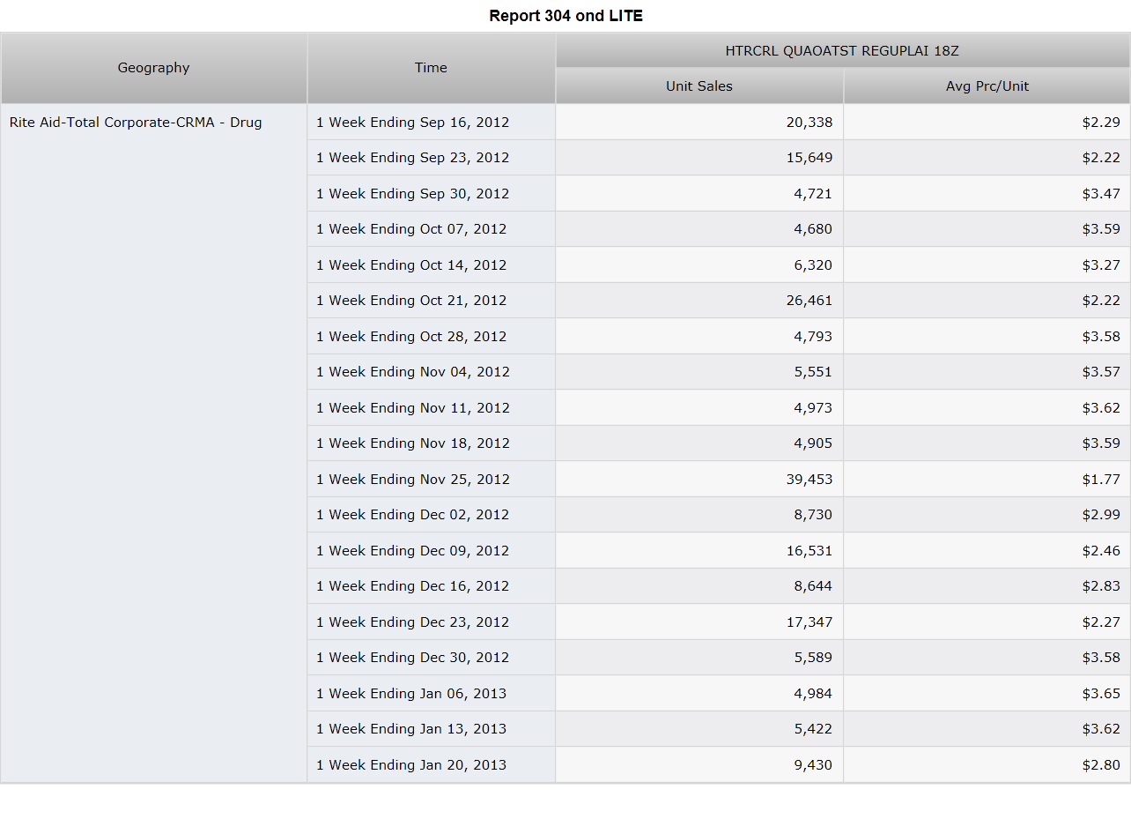Image resolution: width=1131 pixels, height=834 pixels.
Task: Select 1 Week Ending Dec 16, 2012
Action: (x=431, y=586)
